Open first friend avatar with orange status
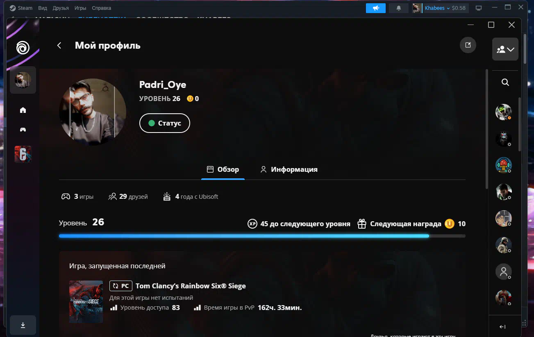534x337 pixels. (x=504, y=112)
